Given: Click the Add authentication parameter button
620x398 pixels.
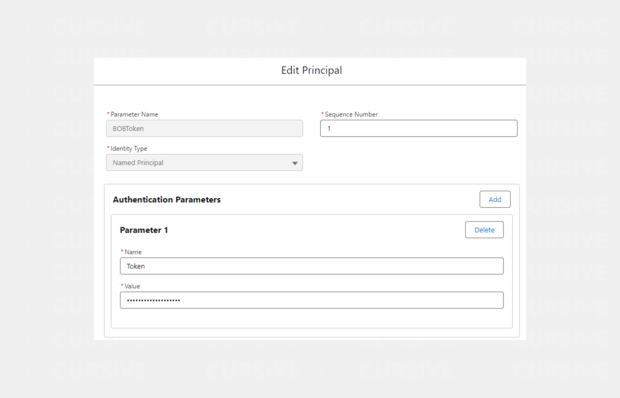Looking at the screenshot, I should (x=495, y=199).
